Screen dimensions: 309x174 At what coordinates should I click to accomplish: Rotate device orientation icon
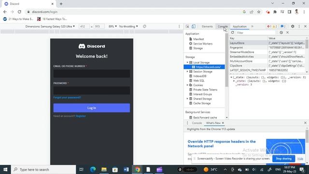point(144,27)
